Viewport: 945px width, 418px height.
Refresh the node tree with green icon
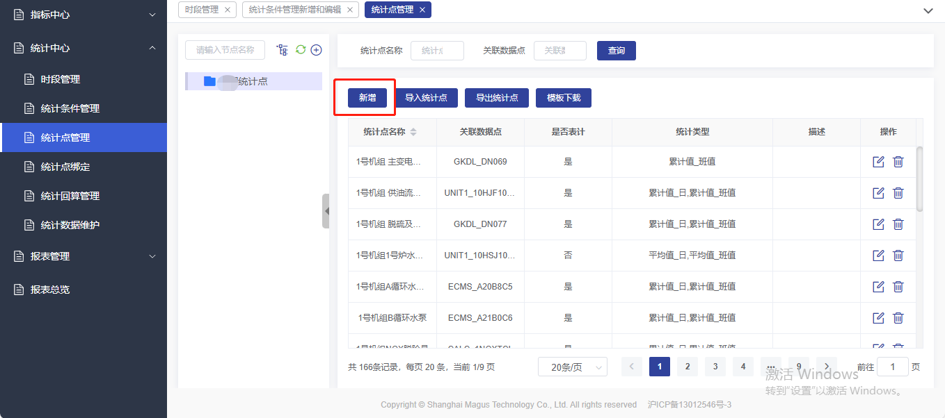(301, 50)
